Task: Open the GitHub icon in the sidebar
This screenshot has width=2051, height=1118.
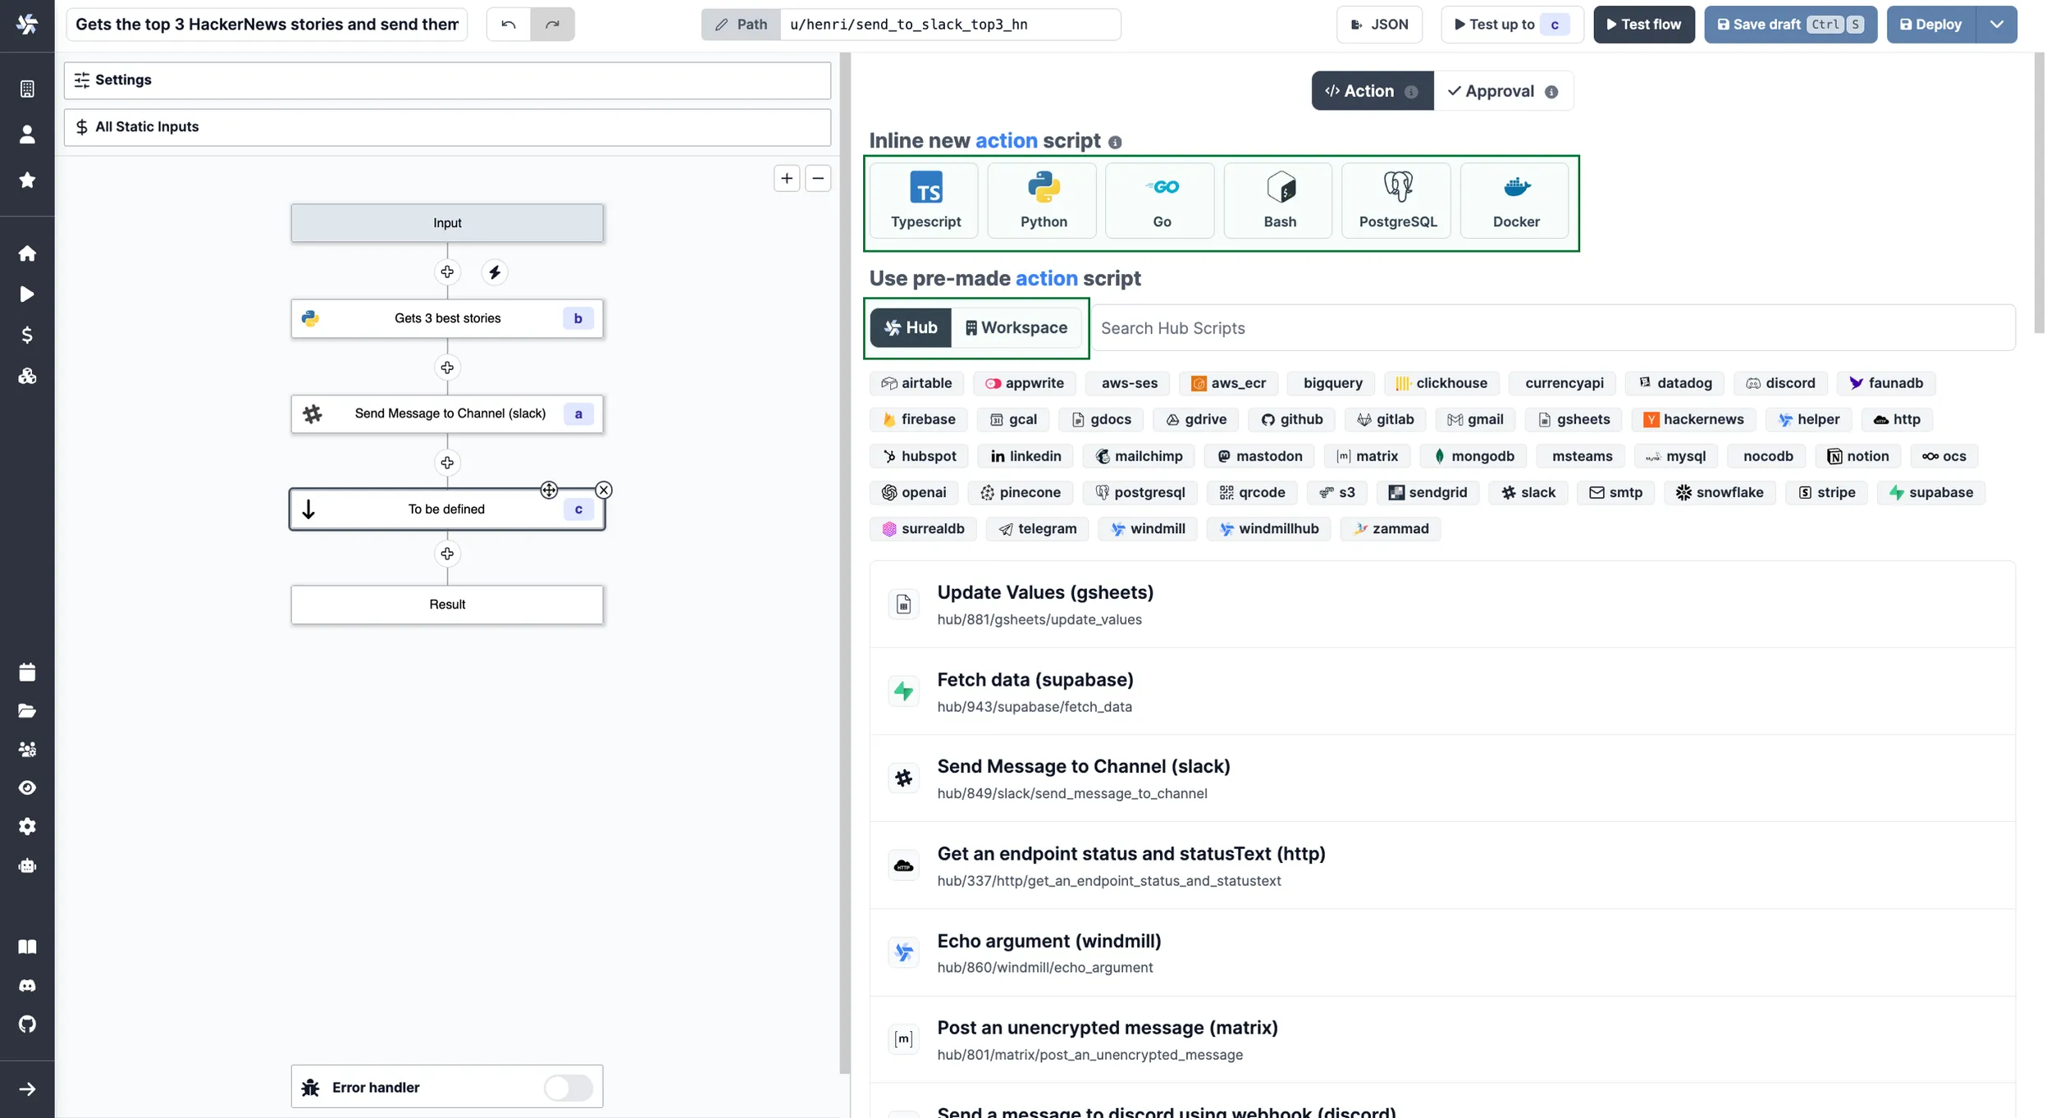Action: click(27, 1024)
